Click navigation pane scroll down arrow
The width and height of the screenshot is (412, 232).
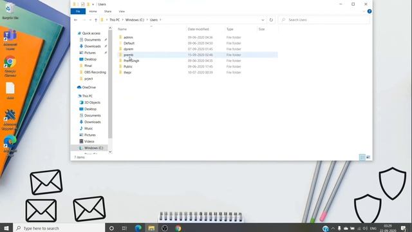click(x=110, y=151)
